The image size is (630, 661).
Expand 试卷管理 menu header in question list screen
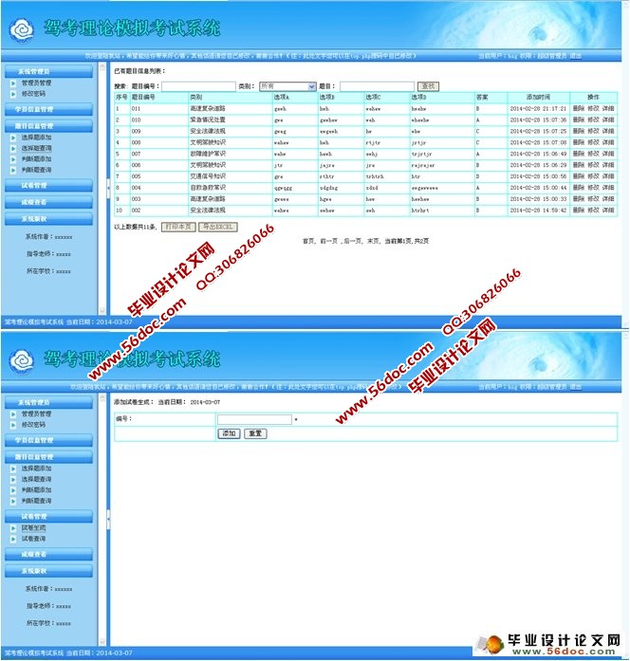pos(48,186)
